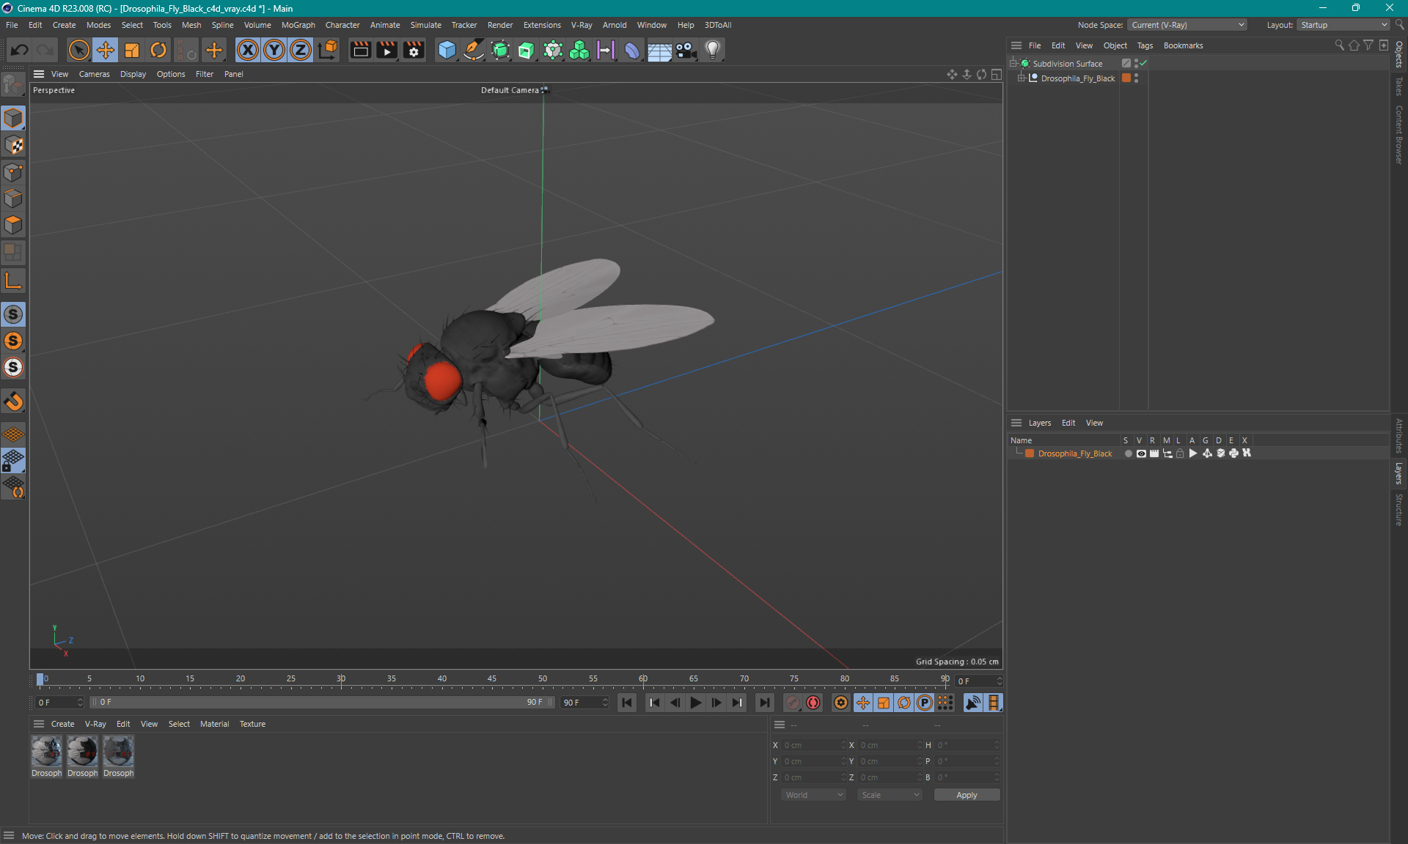1408x844 pixels.
Task: Click the Rotate tool icon
Action: click(x=158, y=49)
